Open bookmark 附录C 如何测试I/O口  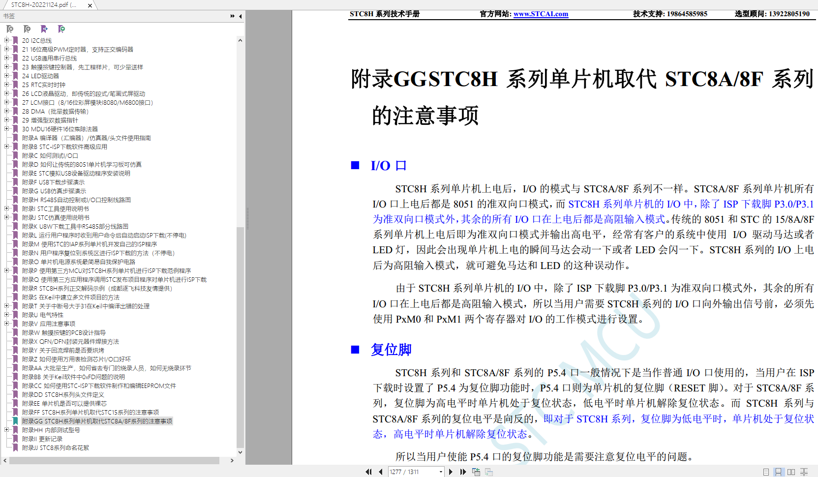(50, 155)
